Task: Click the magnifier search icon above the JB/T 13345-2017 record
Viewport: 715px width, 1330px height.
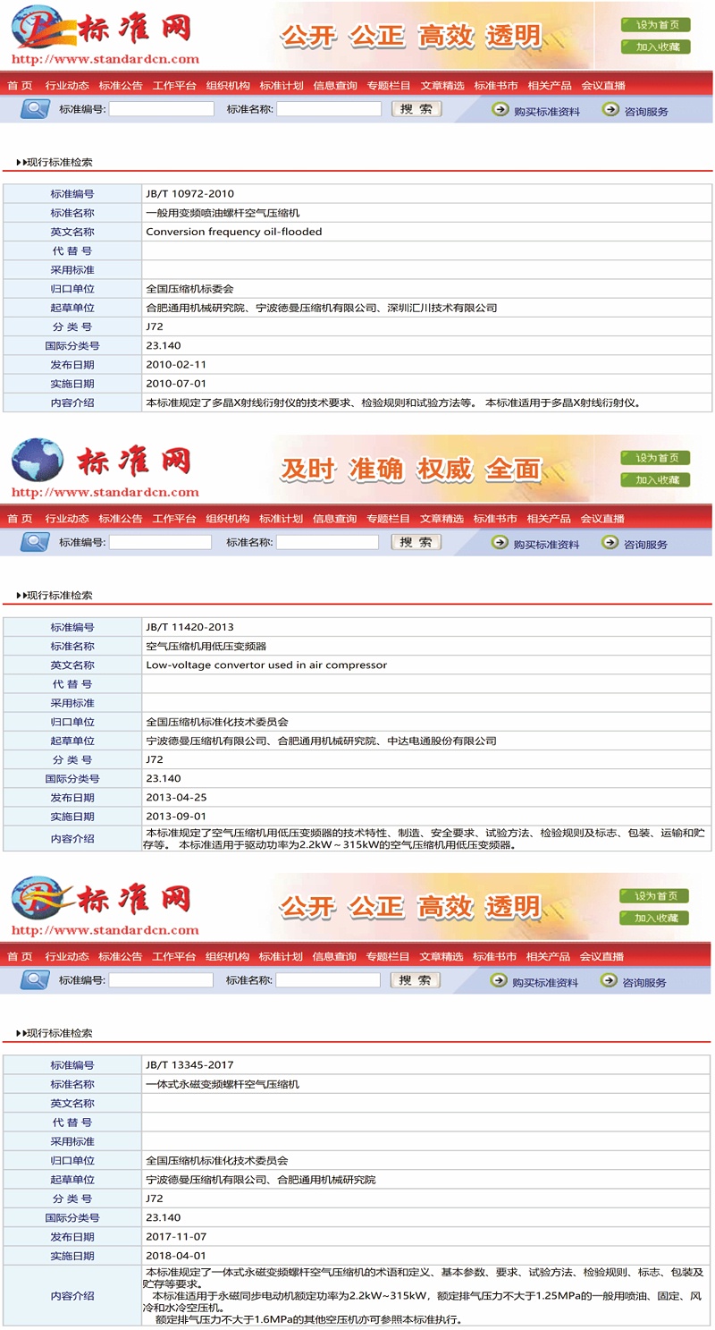Action: pos(35,980)
